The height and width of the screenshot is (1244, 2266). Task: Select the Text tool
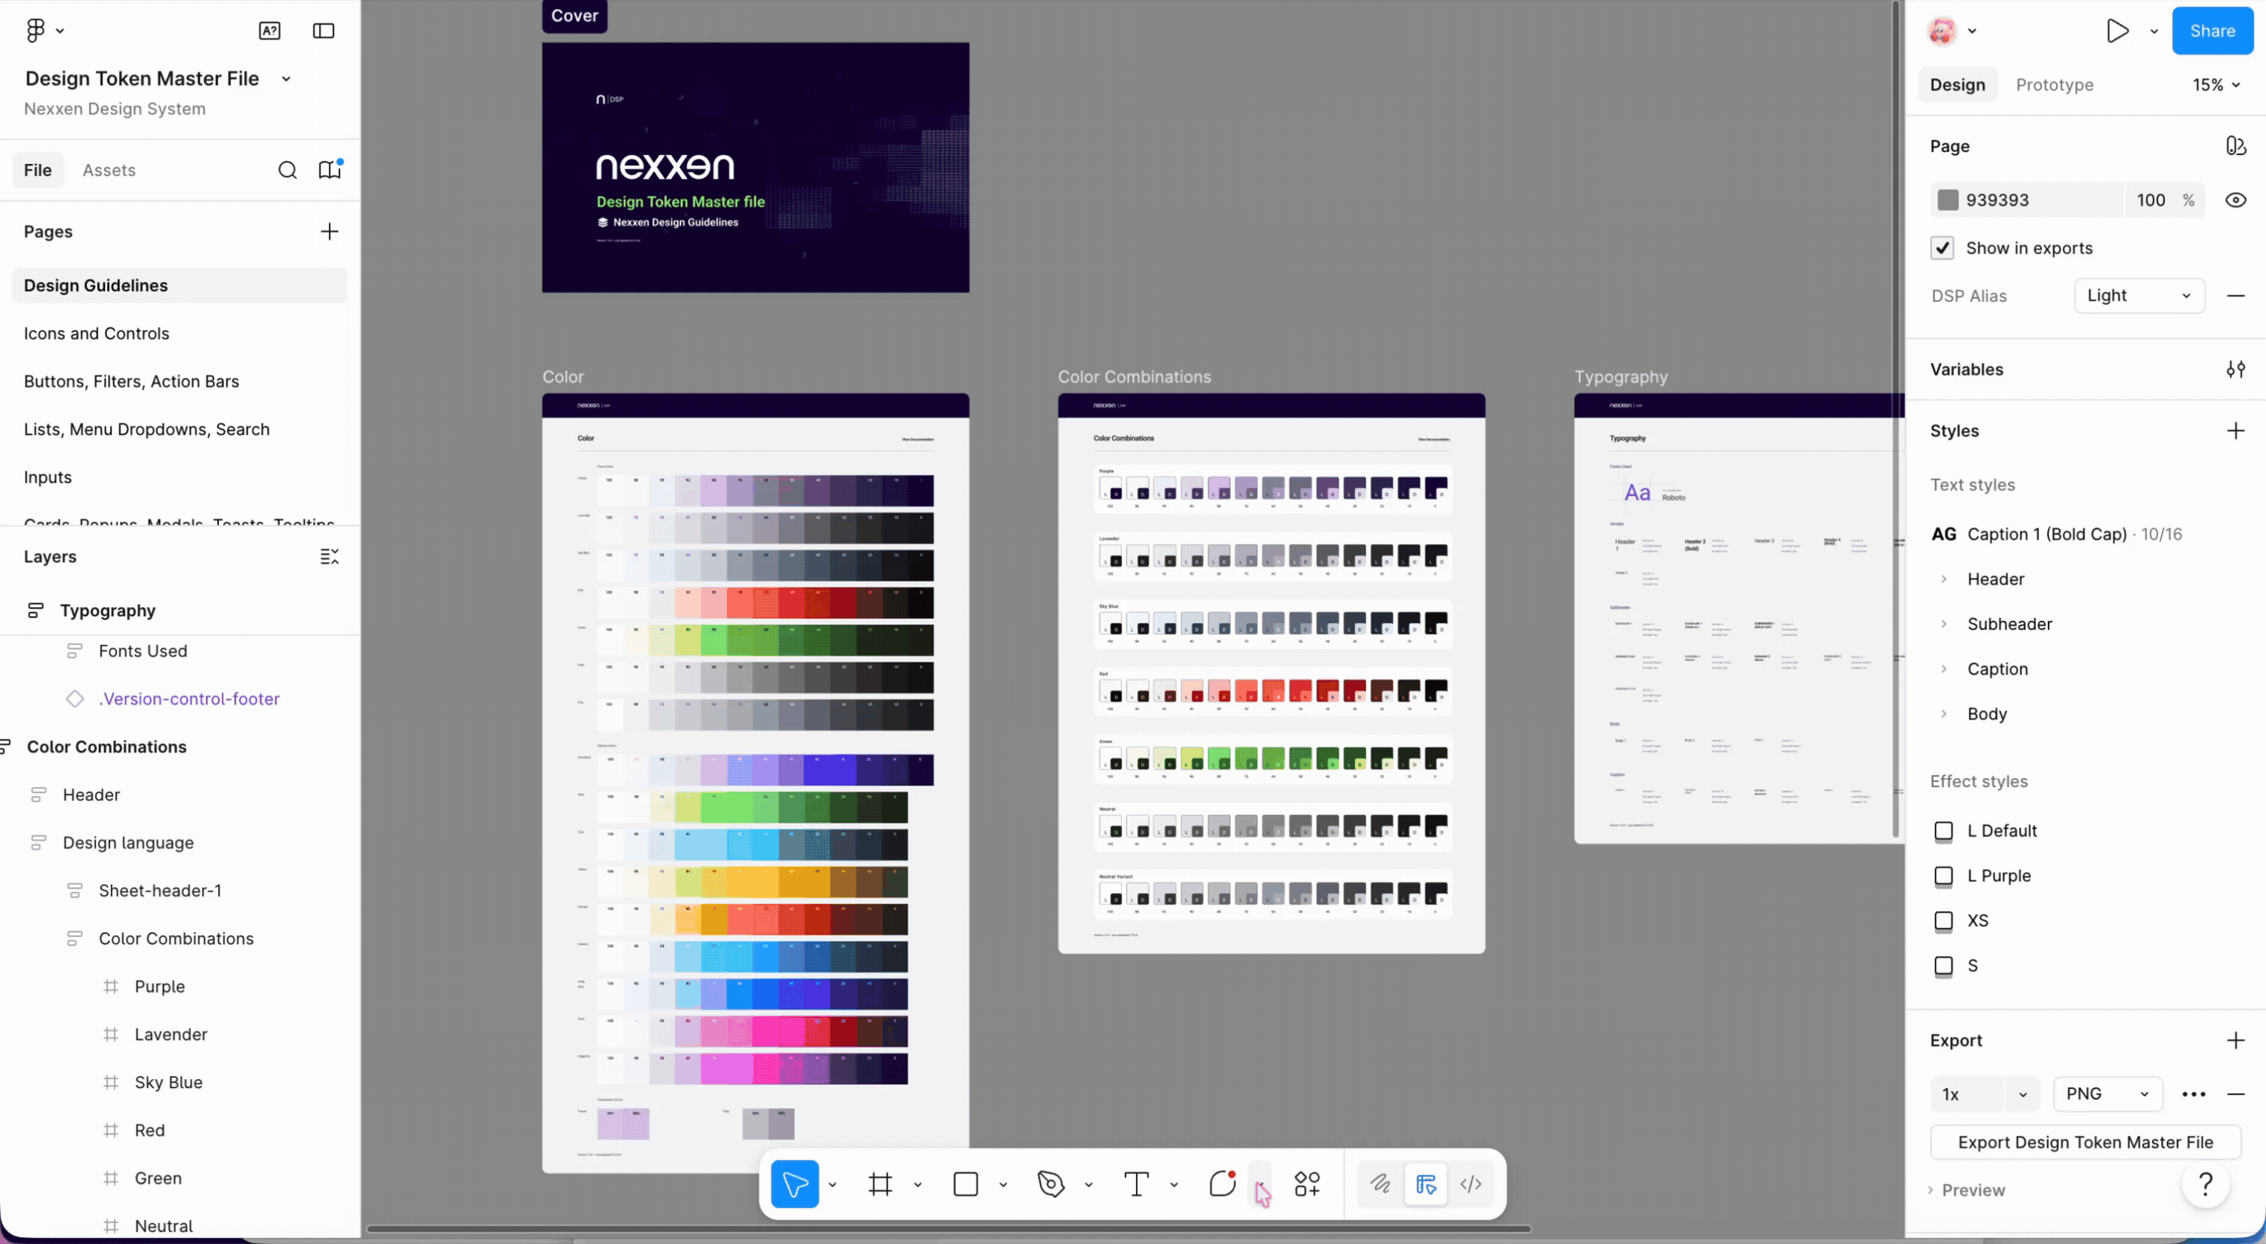(1137, 1184)
